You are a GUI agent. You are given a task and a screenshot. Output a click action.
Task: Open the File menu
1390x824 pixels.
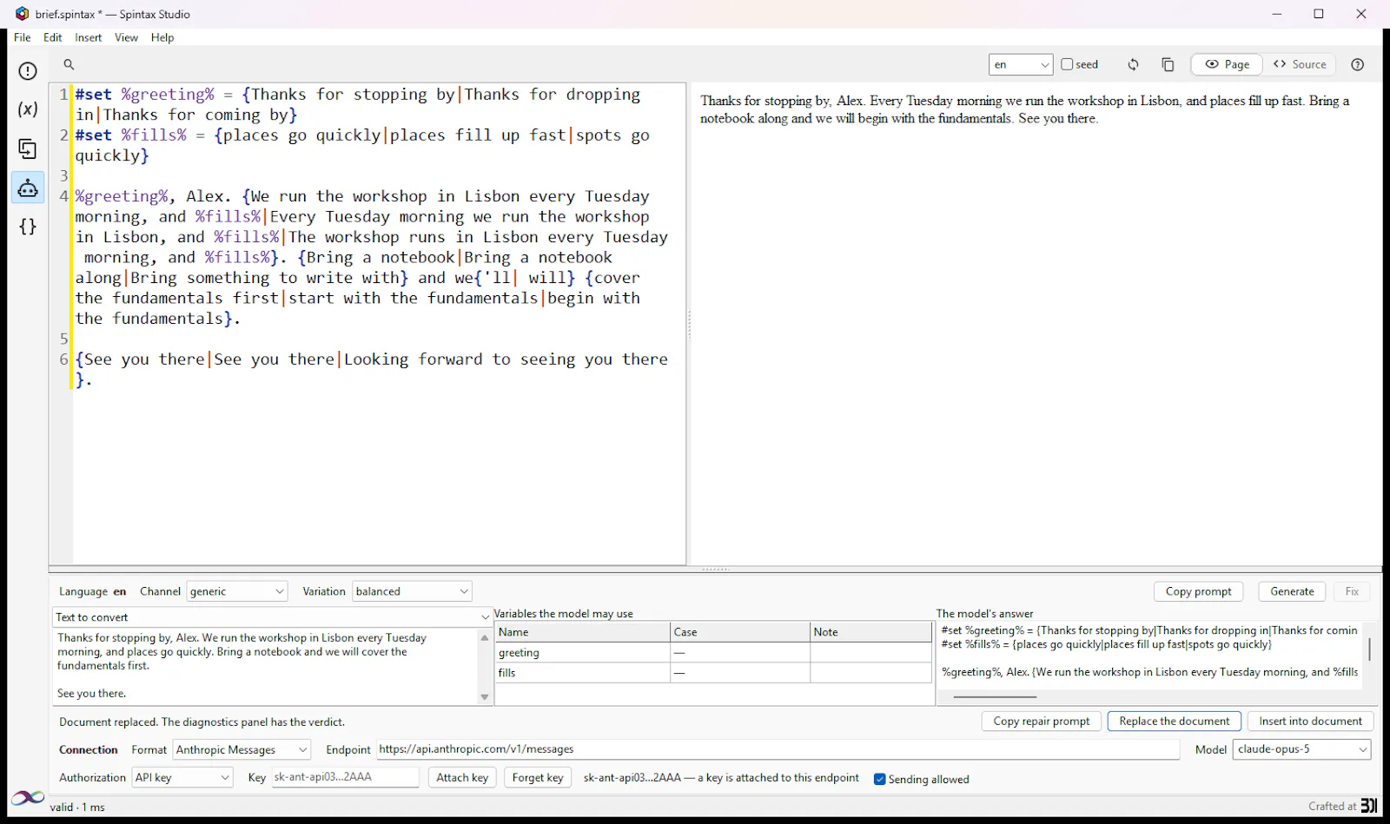(23, 37)
